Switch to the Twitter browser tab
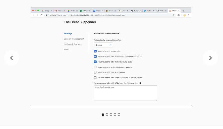223x129 pixels. [149, 11]
